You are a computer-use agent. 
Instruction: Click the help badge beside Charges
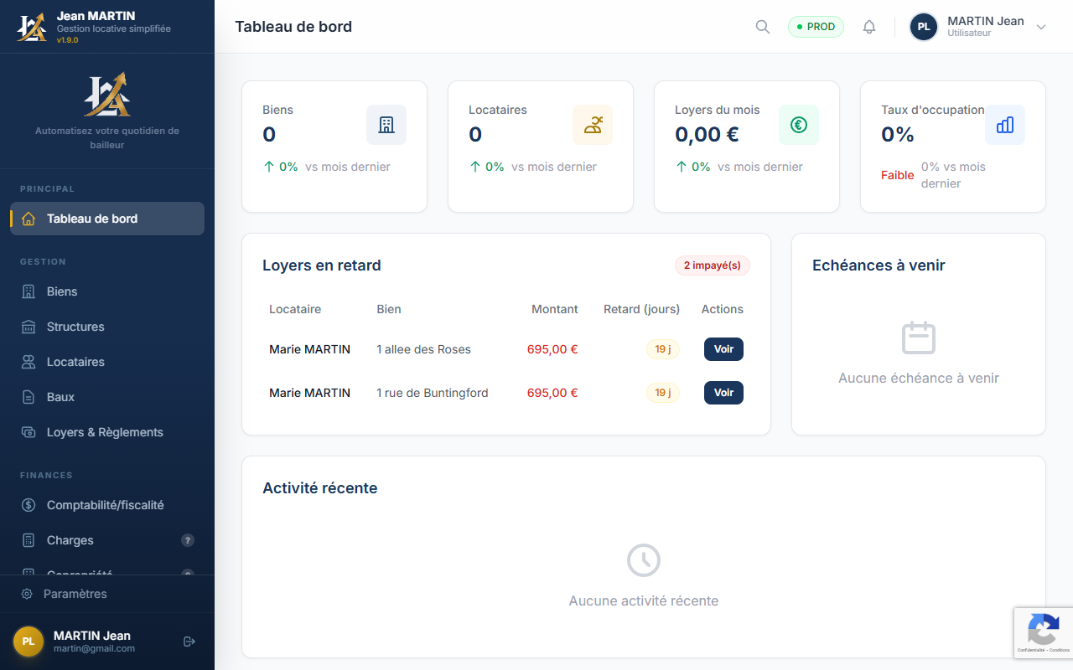click(187, 540)
